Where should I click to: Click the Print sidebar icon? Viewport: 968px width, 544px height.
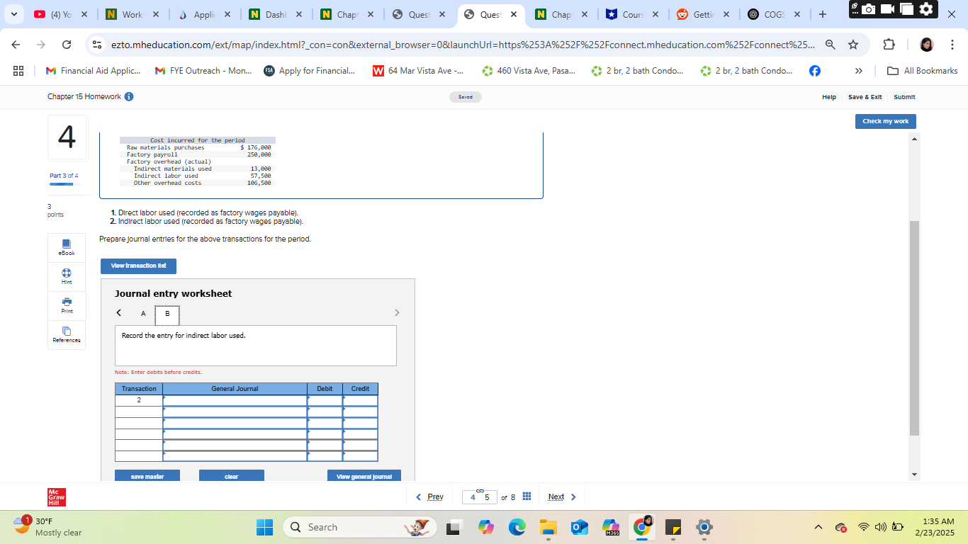coord(67,302)
